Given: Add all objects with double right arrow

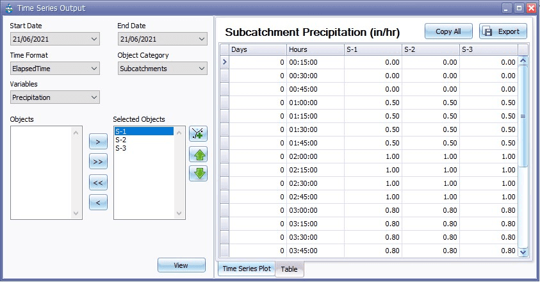Looking at the screenshot, I should (x=97, y=162).
